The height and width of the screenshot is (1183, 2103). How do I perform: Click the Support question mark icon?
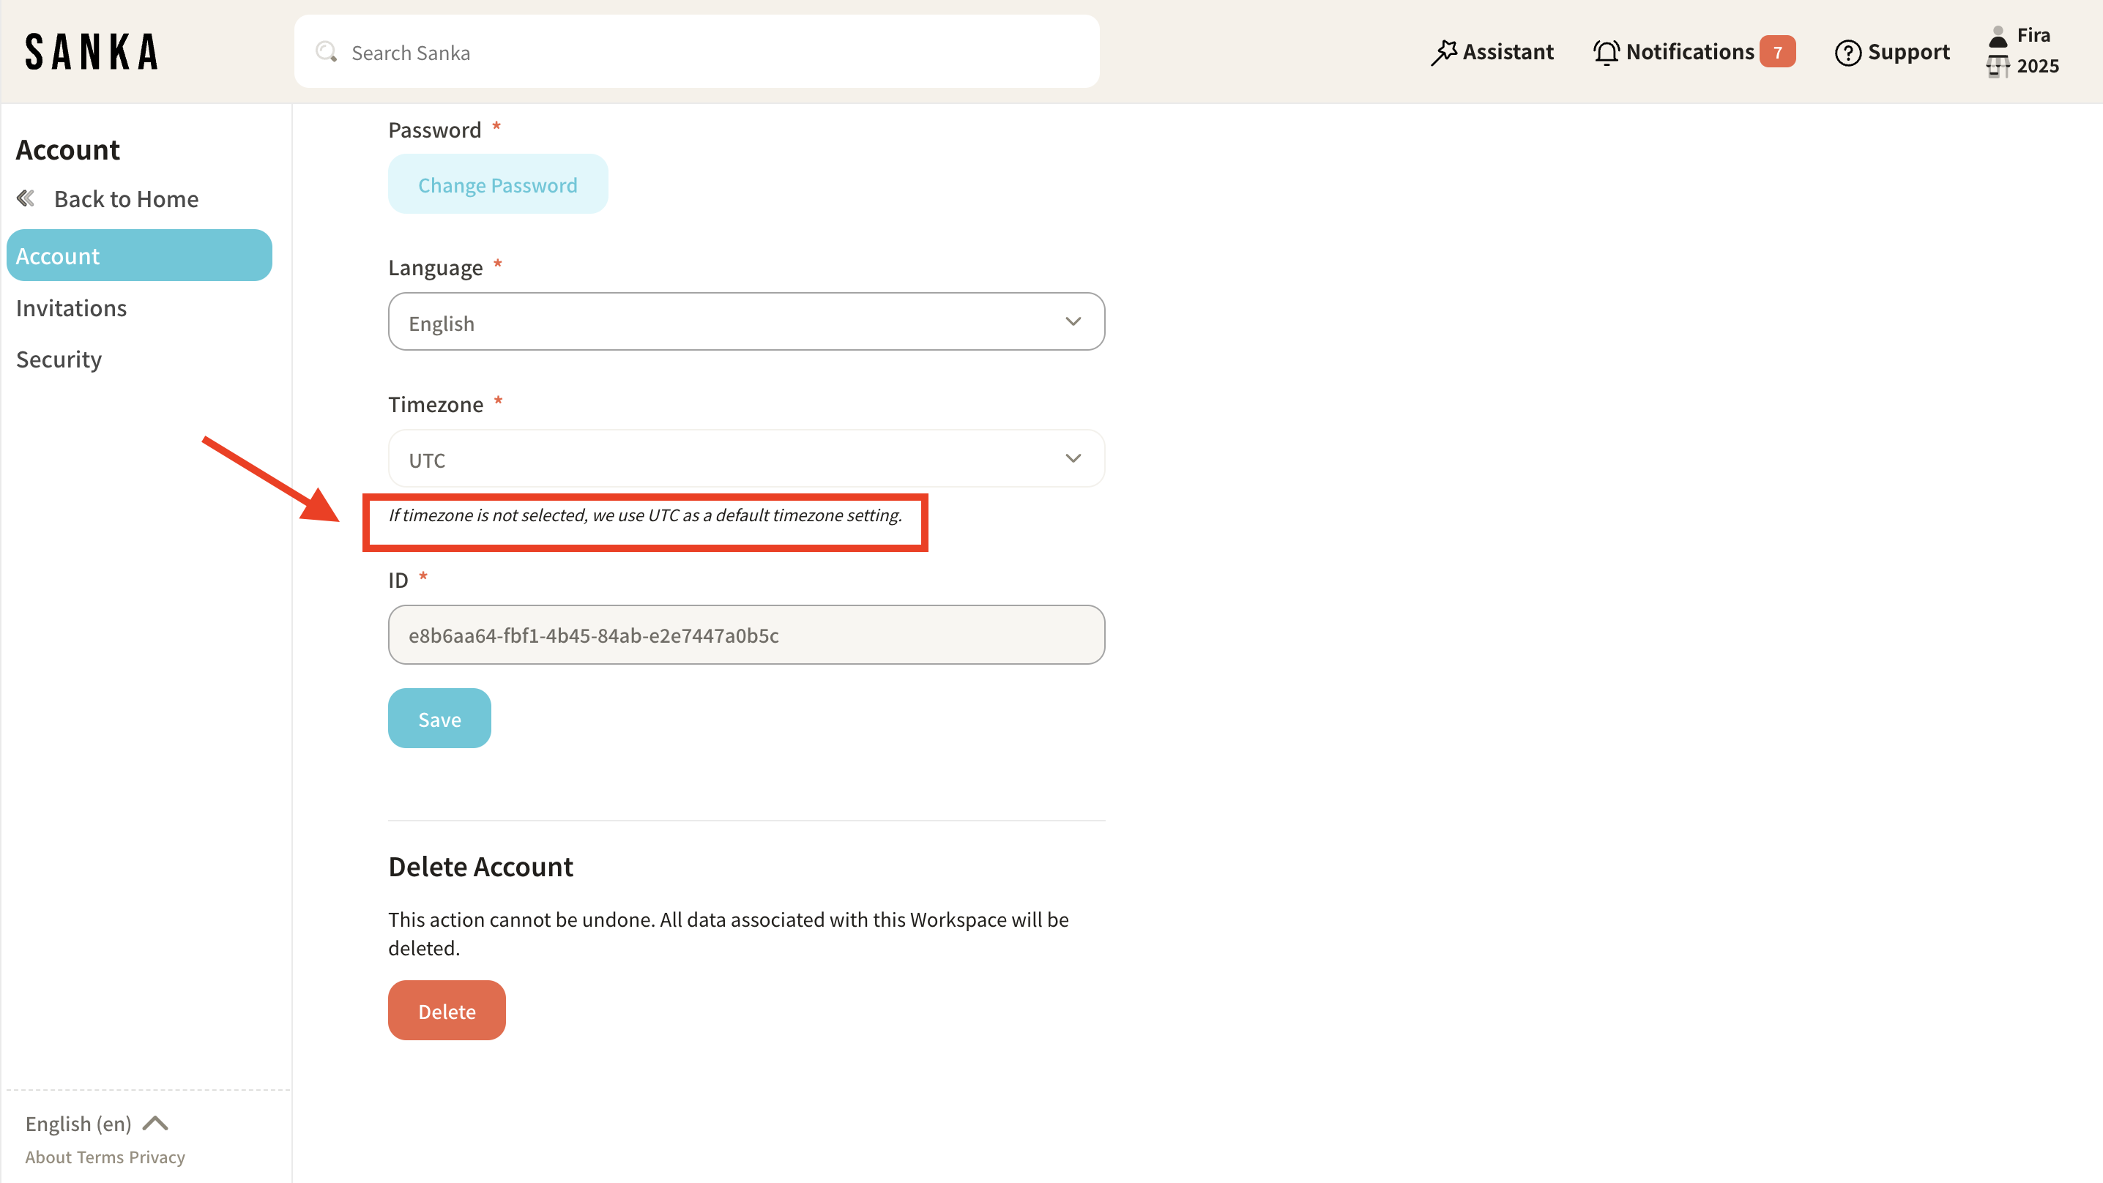tap(1847, 52)
